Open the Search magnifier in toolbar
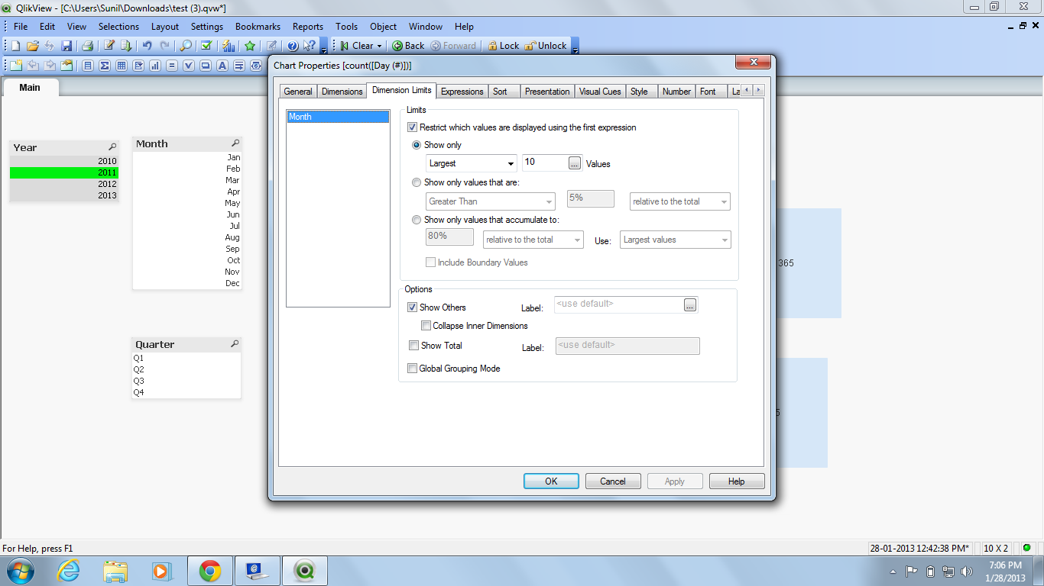1044x586 pixels. tap(185, 46)
